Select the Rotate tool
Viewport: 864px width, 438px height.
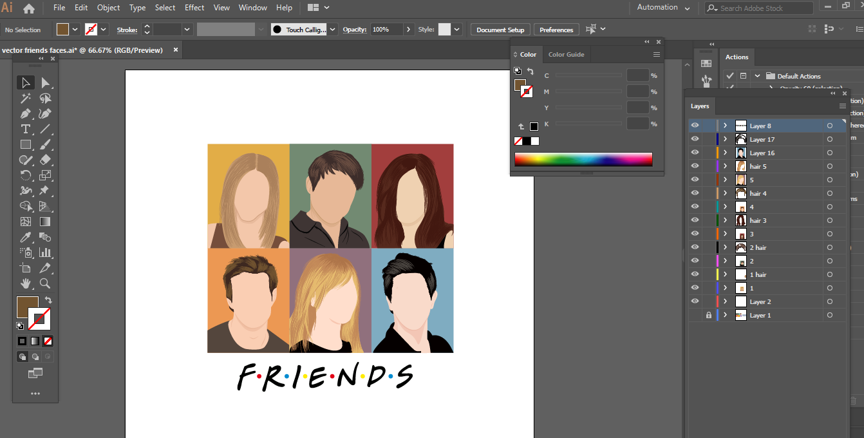26,175
